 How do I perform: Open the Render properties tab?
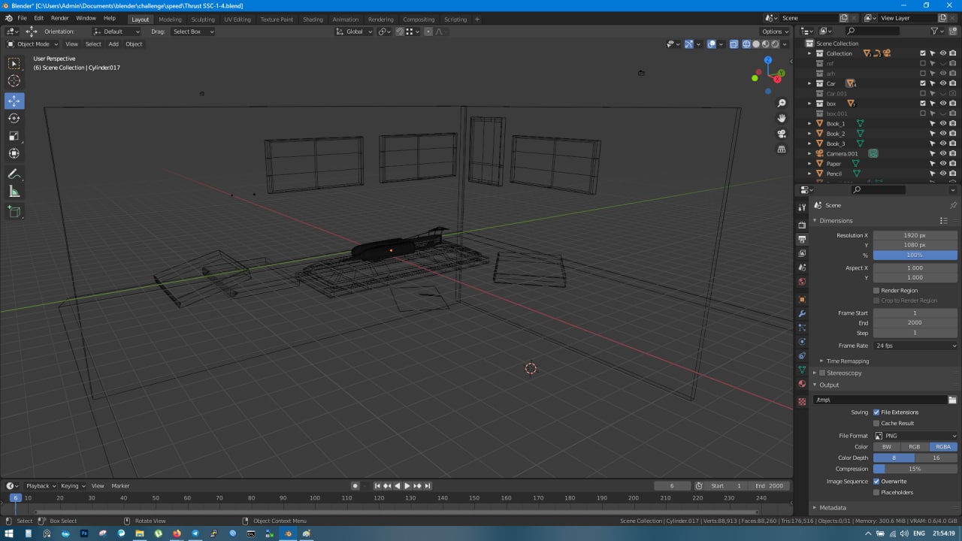pos(802,225)
